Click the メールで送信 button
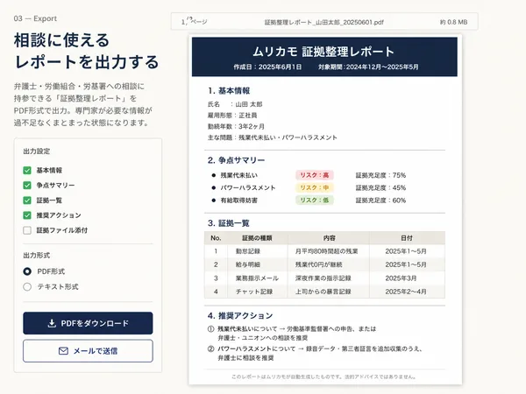The image size is (526, 394). click(88, 351)
